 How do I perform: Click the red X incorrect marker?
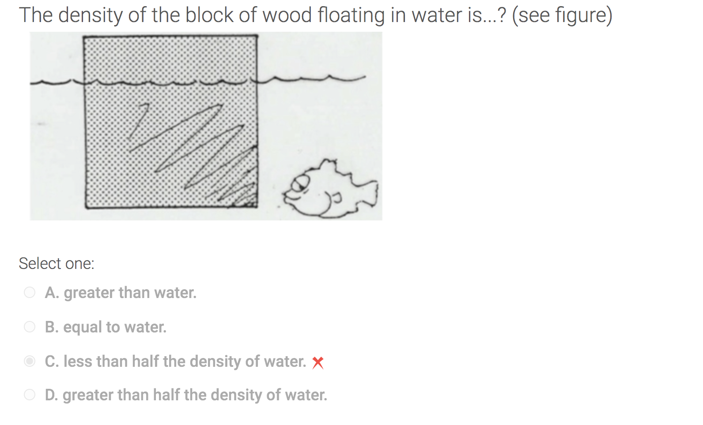point(317,362)
